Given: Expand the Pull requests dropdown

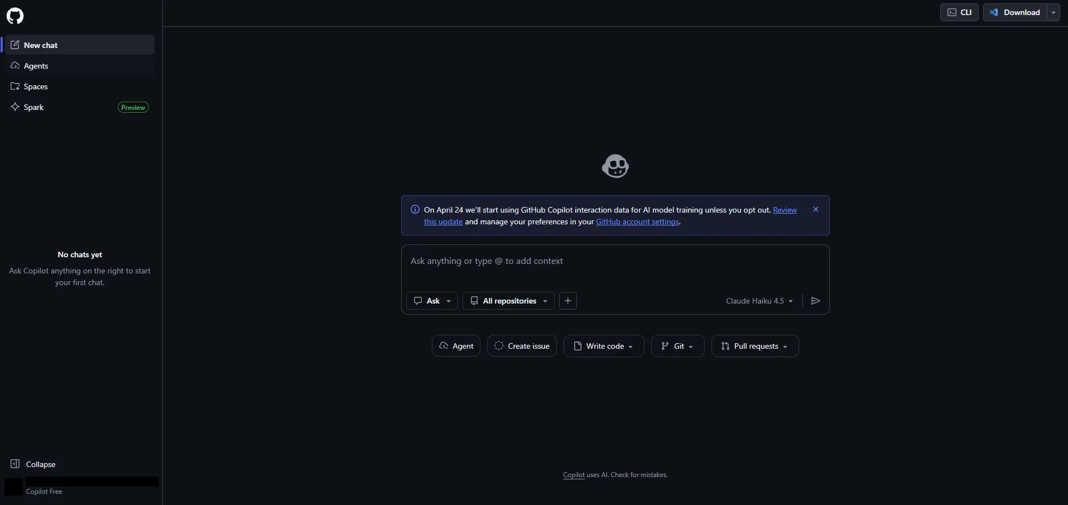Looking at the screenshot, I should click(755, 346).
